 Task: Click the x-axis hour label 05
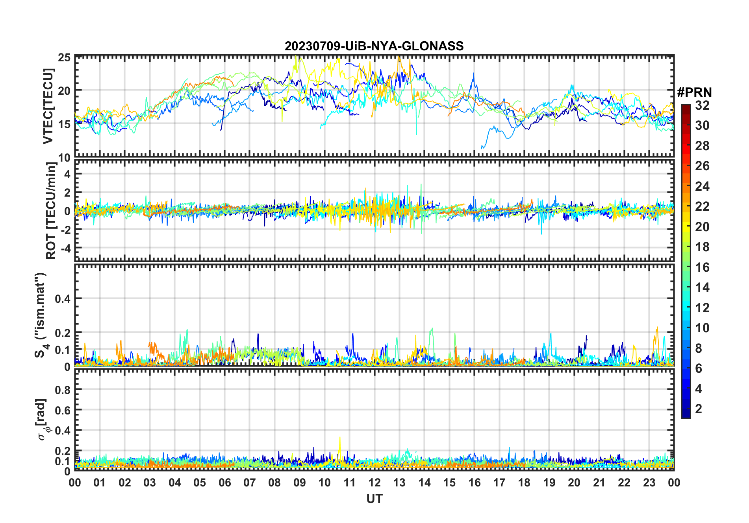tap(200, 483)
